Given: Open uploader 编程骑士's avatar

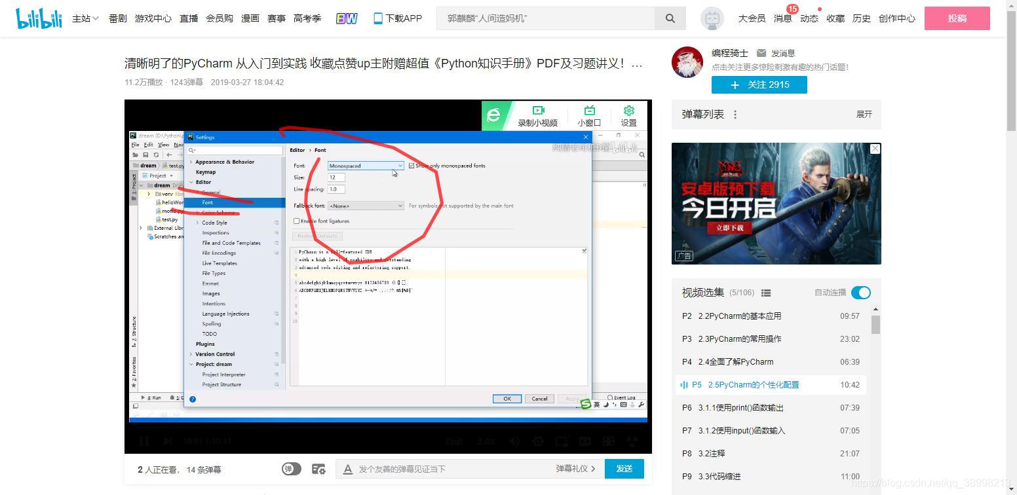Looking at the screenshot, I should click(687, 62).
